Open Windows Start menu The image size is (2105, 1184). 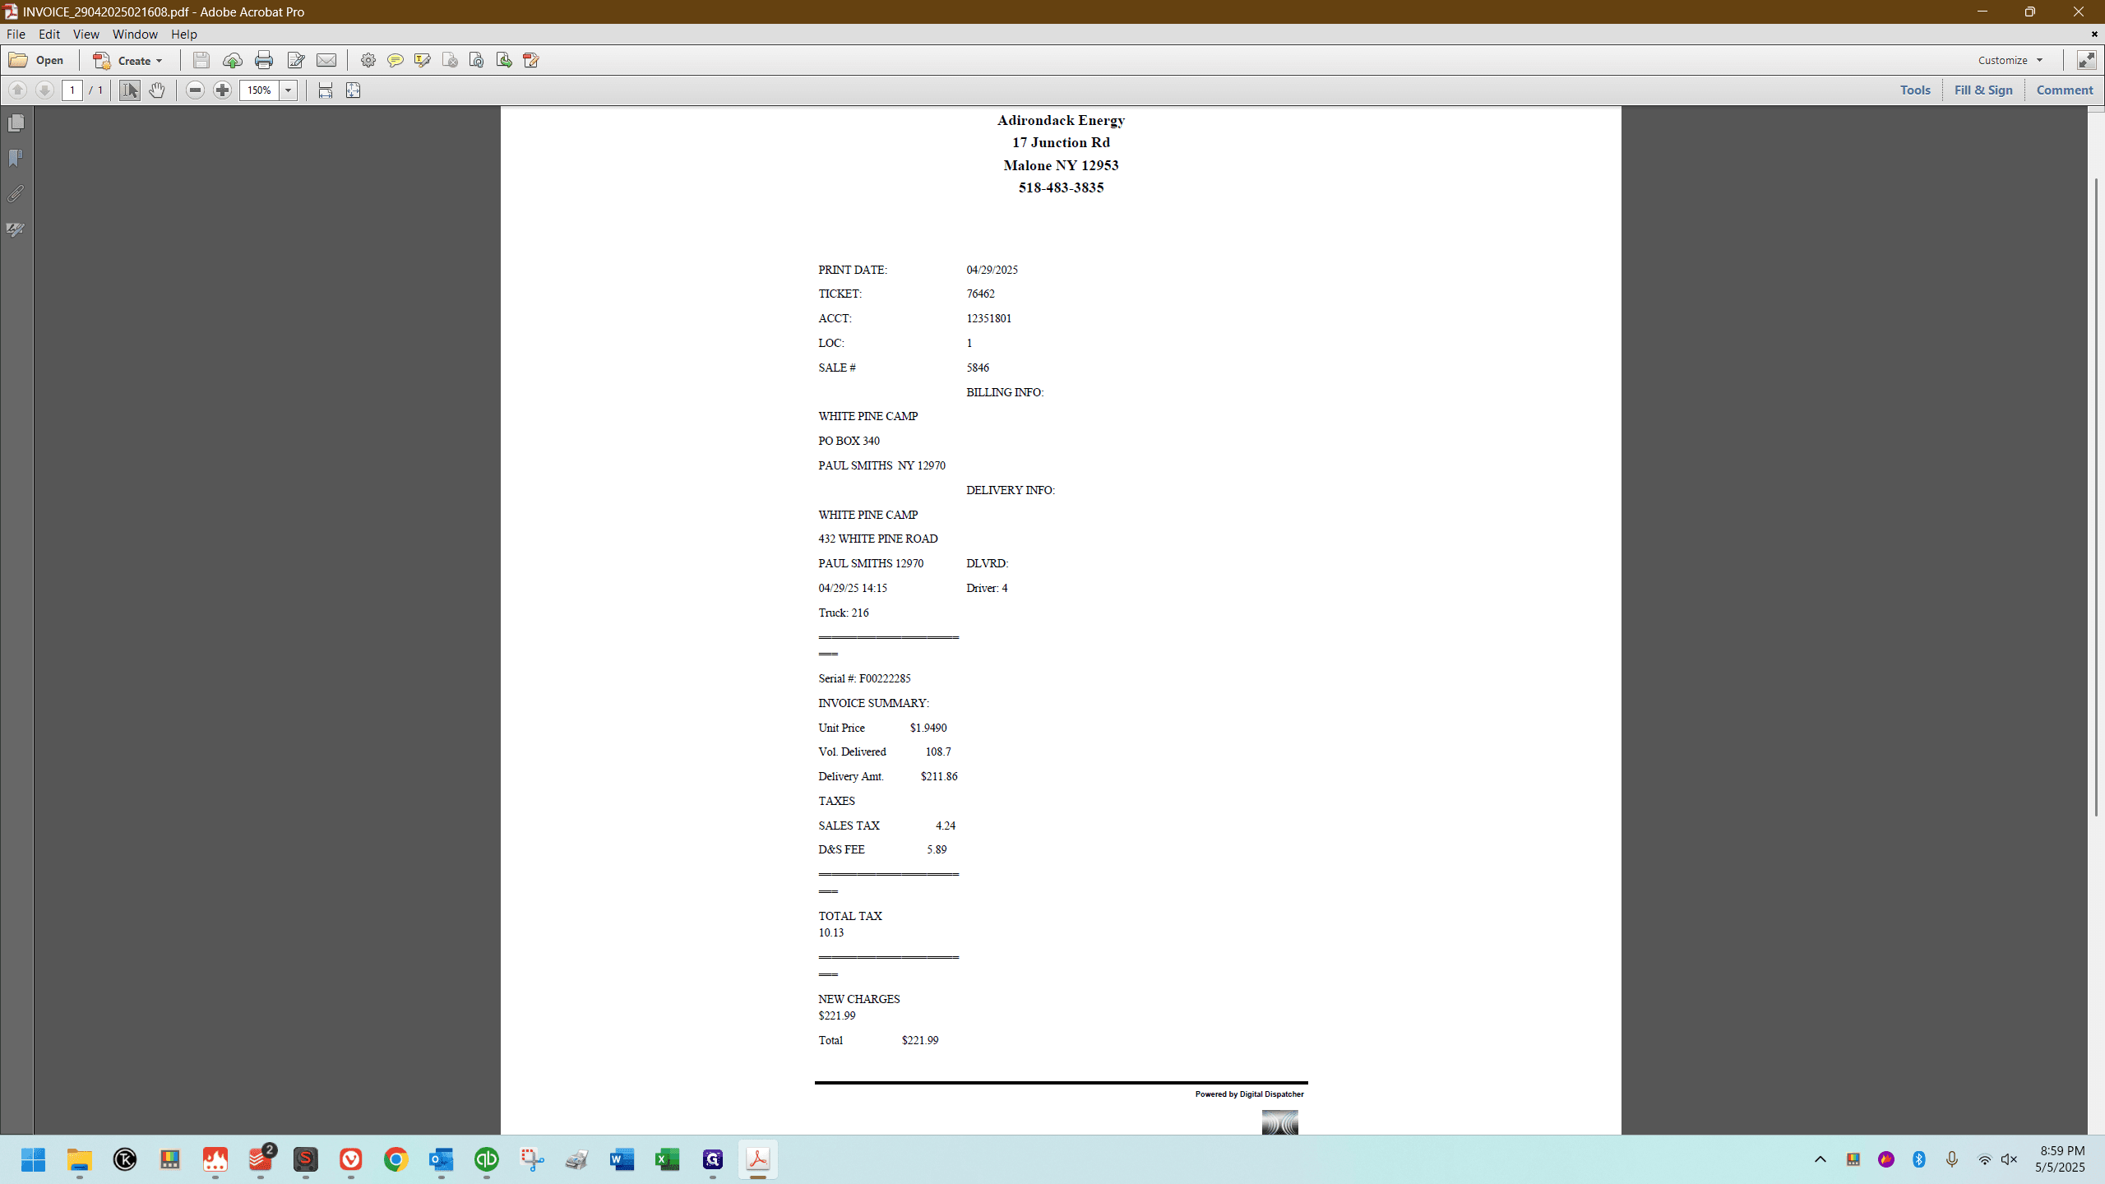click(x=33, y=1159)
